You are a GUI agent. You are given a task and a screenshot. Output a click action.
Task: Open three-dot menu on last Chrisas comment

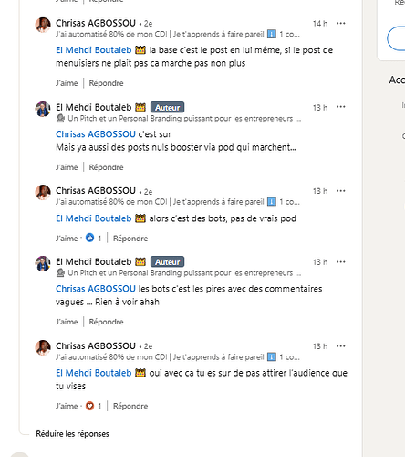[341, 346]
